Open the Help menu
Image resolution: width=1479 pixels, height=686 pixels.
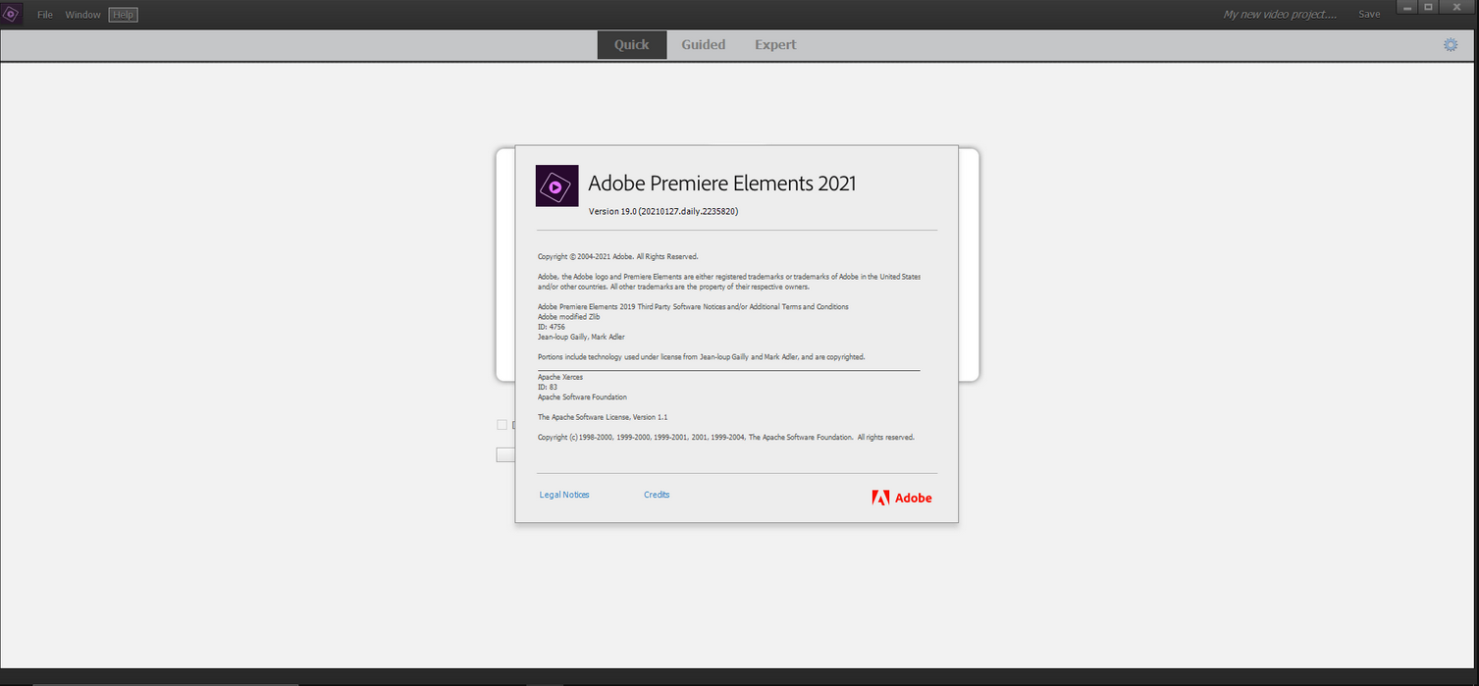[x=123, y=15]
